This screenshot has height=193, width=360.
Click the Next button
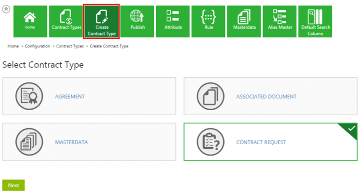click(x=13, y=185)
